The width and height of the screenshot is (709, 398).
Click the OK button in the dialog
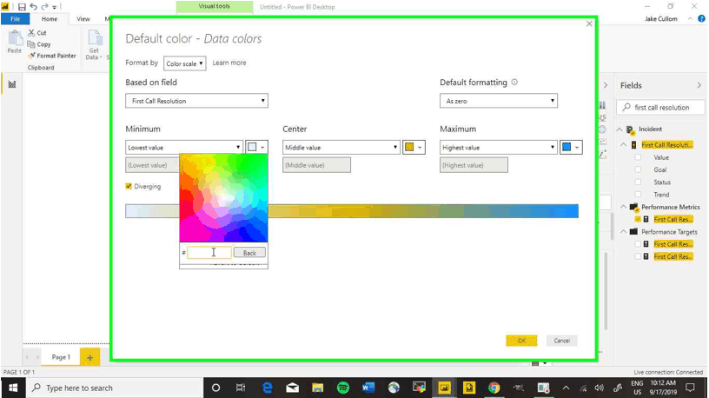coord(521,341)
